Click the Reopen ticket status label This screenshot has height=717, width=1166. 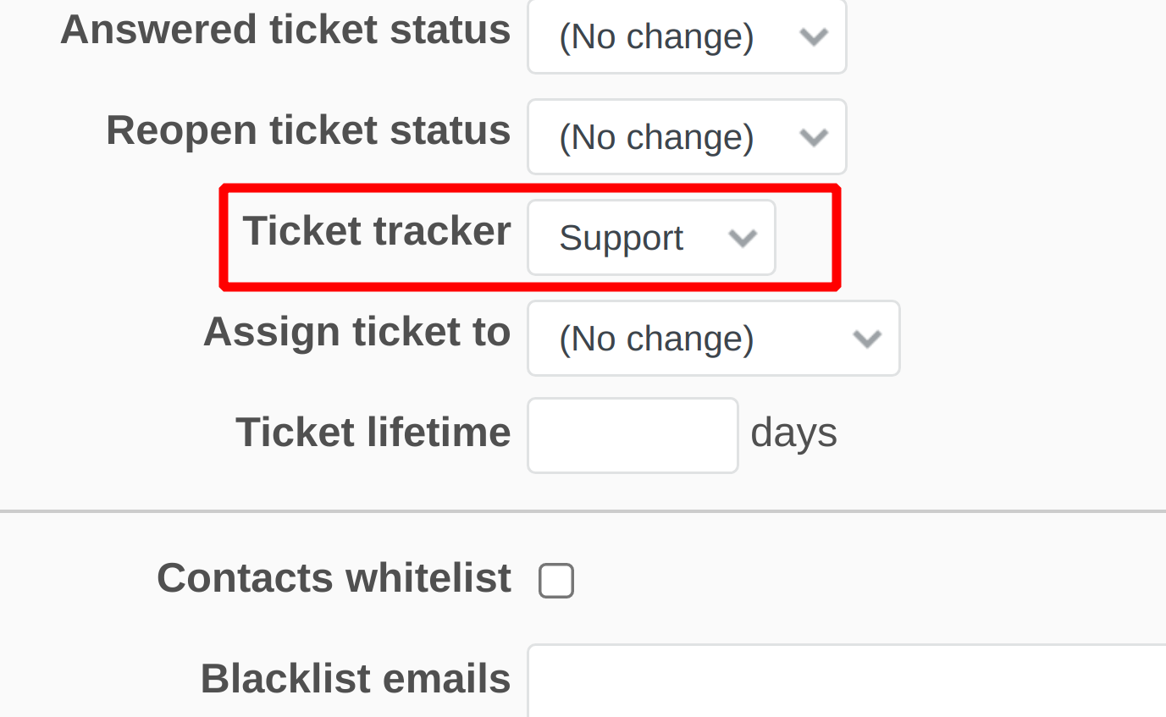307,129
